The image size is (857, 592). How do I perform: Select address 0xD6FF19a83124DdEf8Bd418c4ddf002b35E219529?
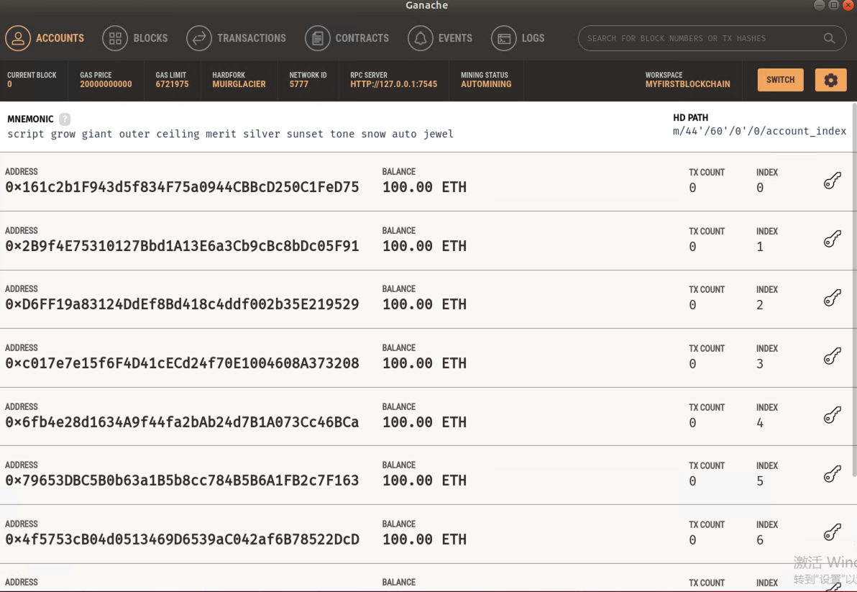click(x=182, y=304)
